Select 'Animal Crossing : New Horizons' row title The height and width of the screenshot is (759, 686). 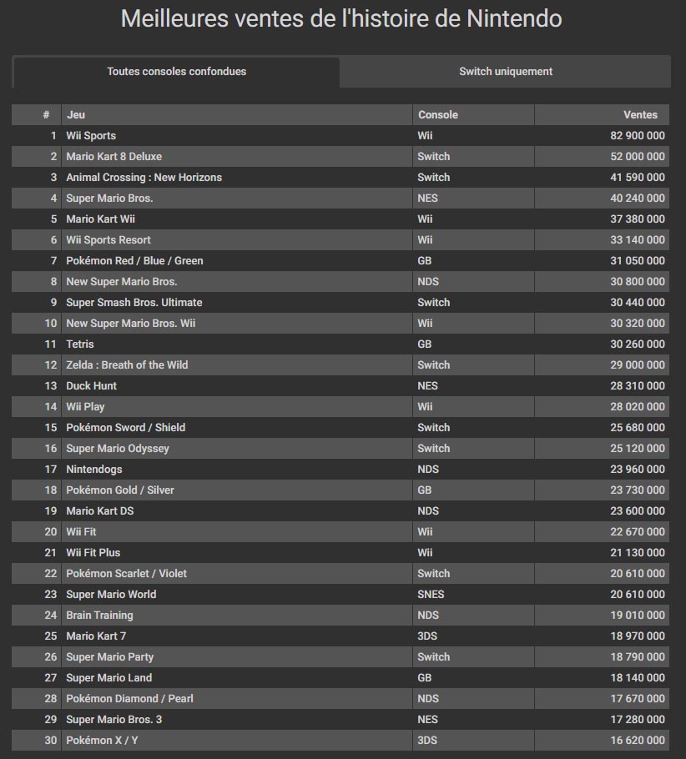coord(144,177)
